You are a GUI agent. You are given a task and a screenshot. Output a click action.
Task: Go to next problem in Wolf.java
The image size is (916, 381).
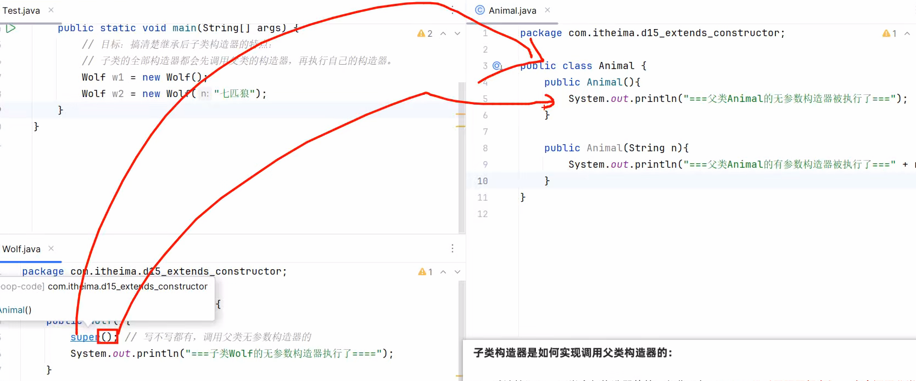[x=457, y=272]
